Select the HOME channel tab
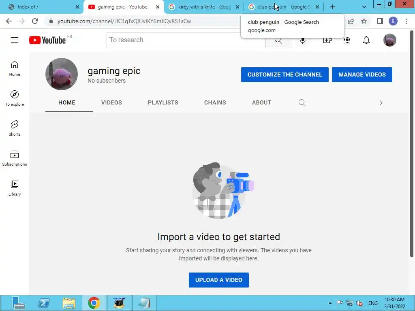The image size is (415, 311). tap(67, 102)
